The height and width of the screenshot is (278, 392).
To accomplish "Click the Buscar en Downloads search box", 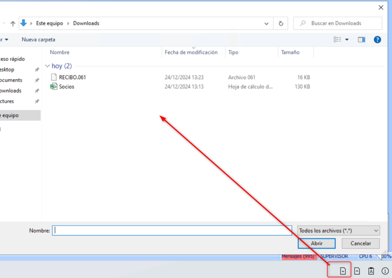I will tap(341, 23).
